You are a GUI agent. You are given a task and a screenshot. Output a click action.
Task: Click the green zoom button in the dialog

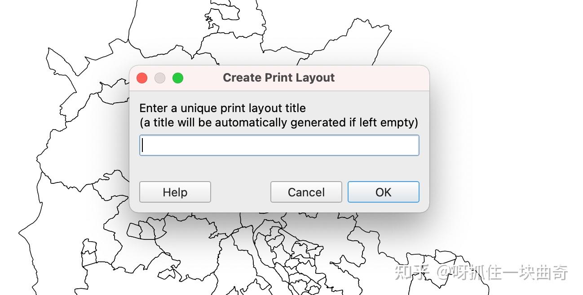(x=178, y=78)
